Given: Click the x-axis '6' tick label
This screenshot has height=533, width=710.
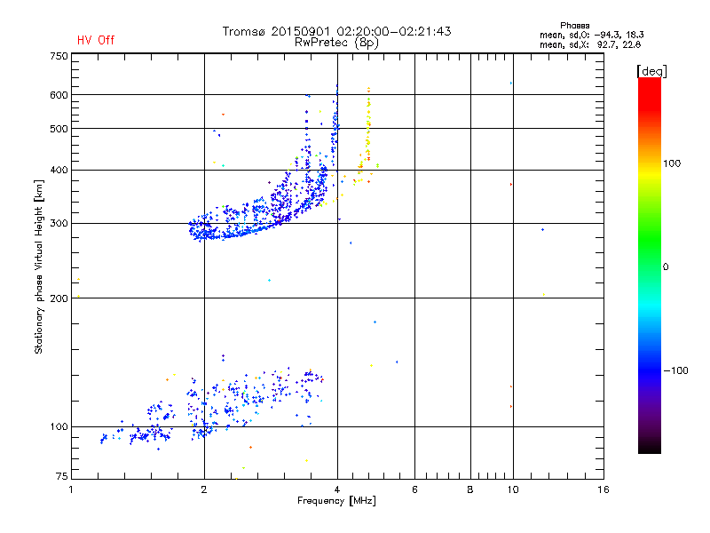Looking at the screenshot, I should pyautogui.click(x=414, y=489).
